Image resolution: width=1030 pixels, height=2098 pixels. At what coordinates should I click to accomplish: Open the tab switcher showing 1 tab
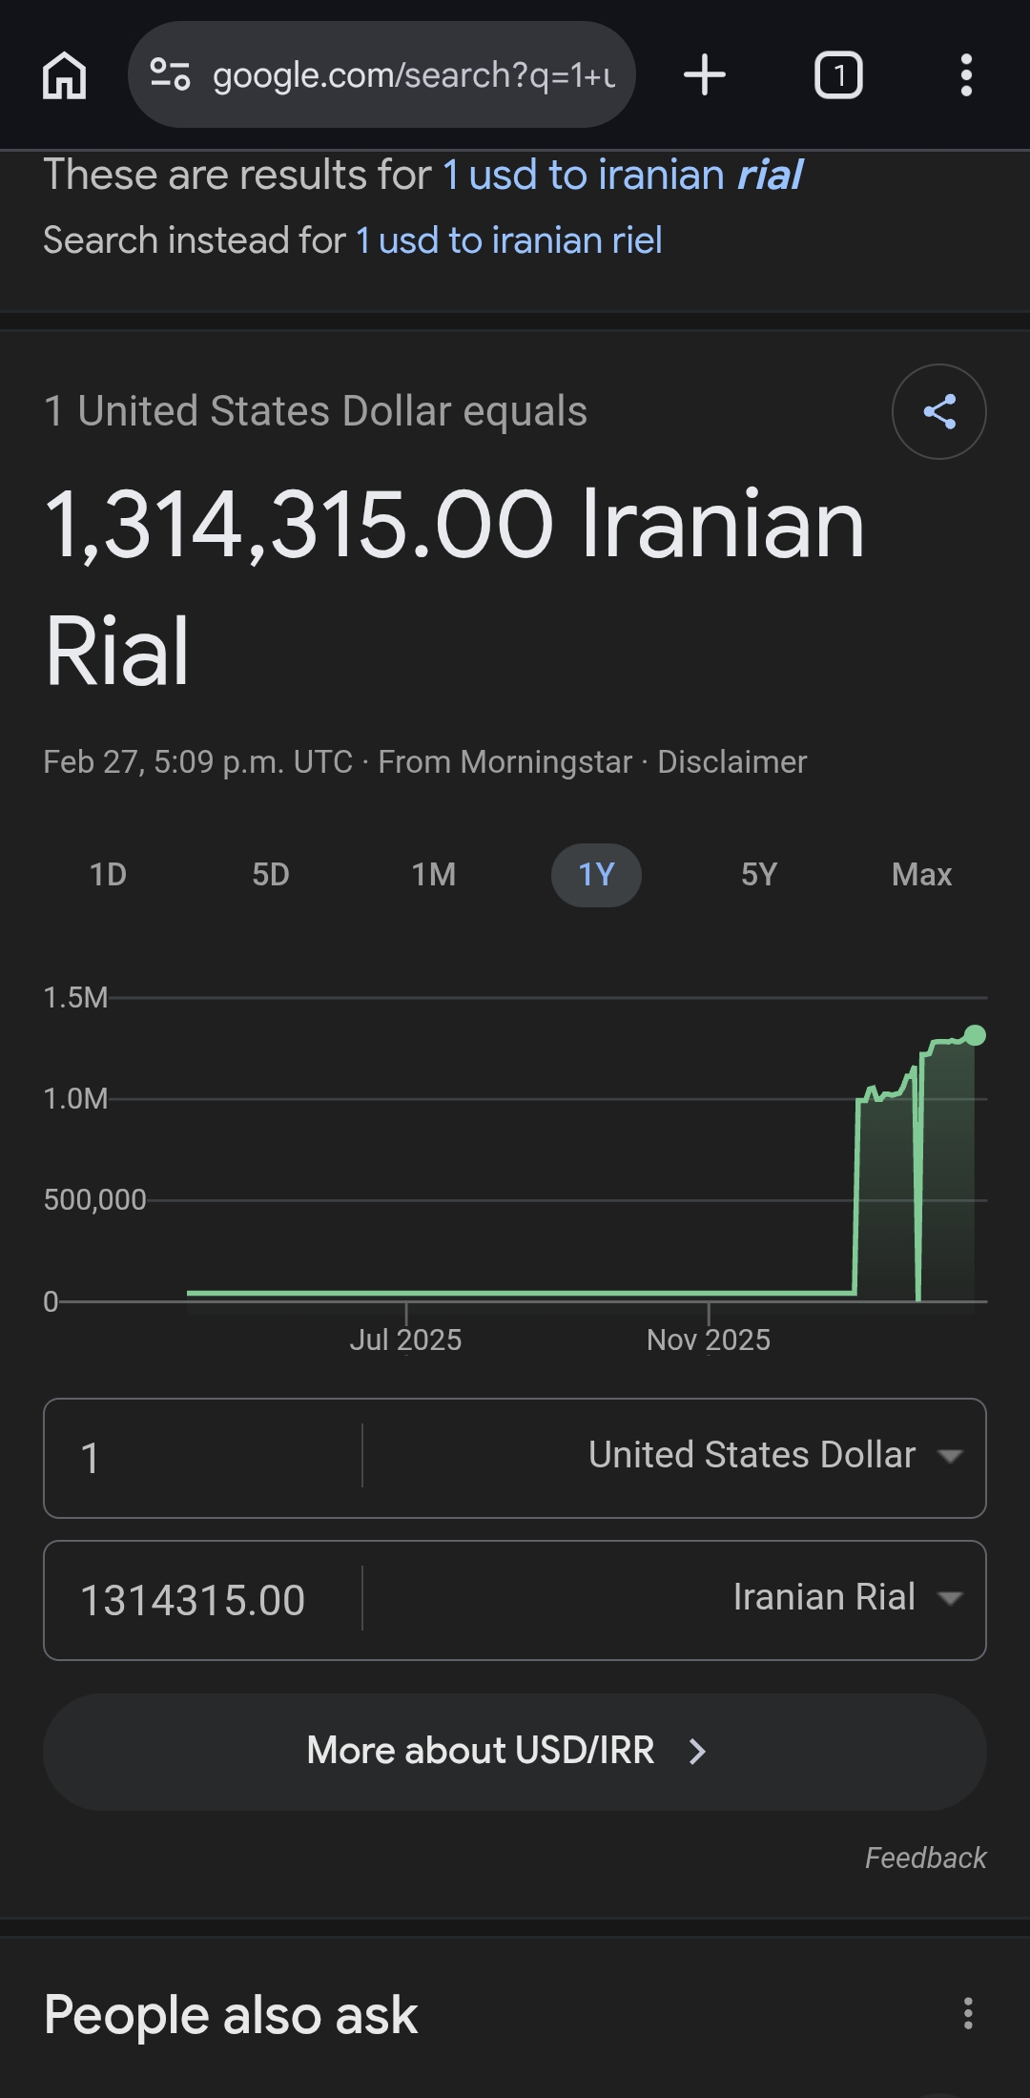[838, 75]
